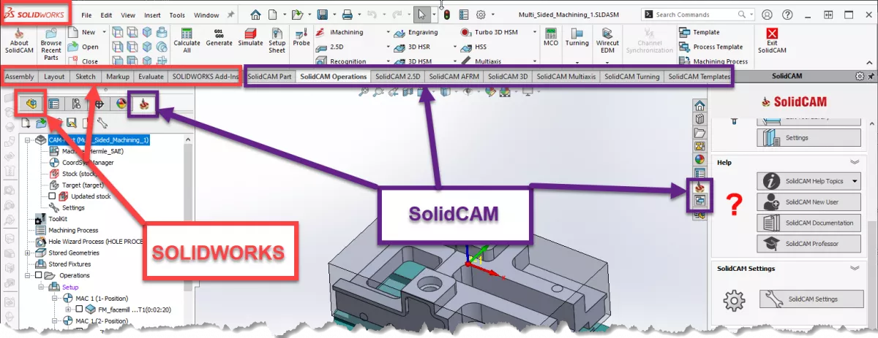Open the PropertyManager tab icon
This screenshot has height=338, width=878.
pyautogui.click(x=53, y=104)
